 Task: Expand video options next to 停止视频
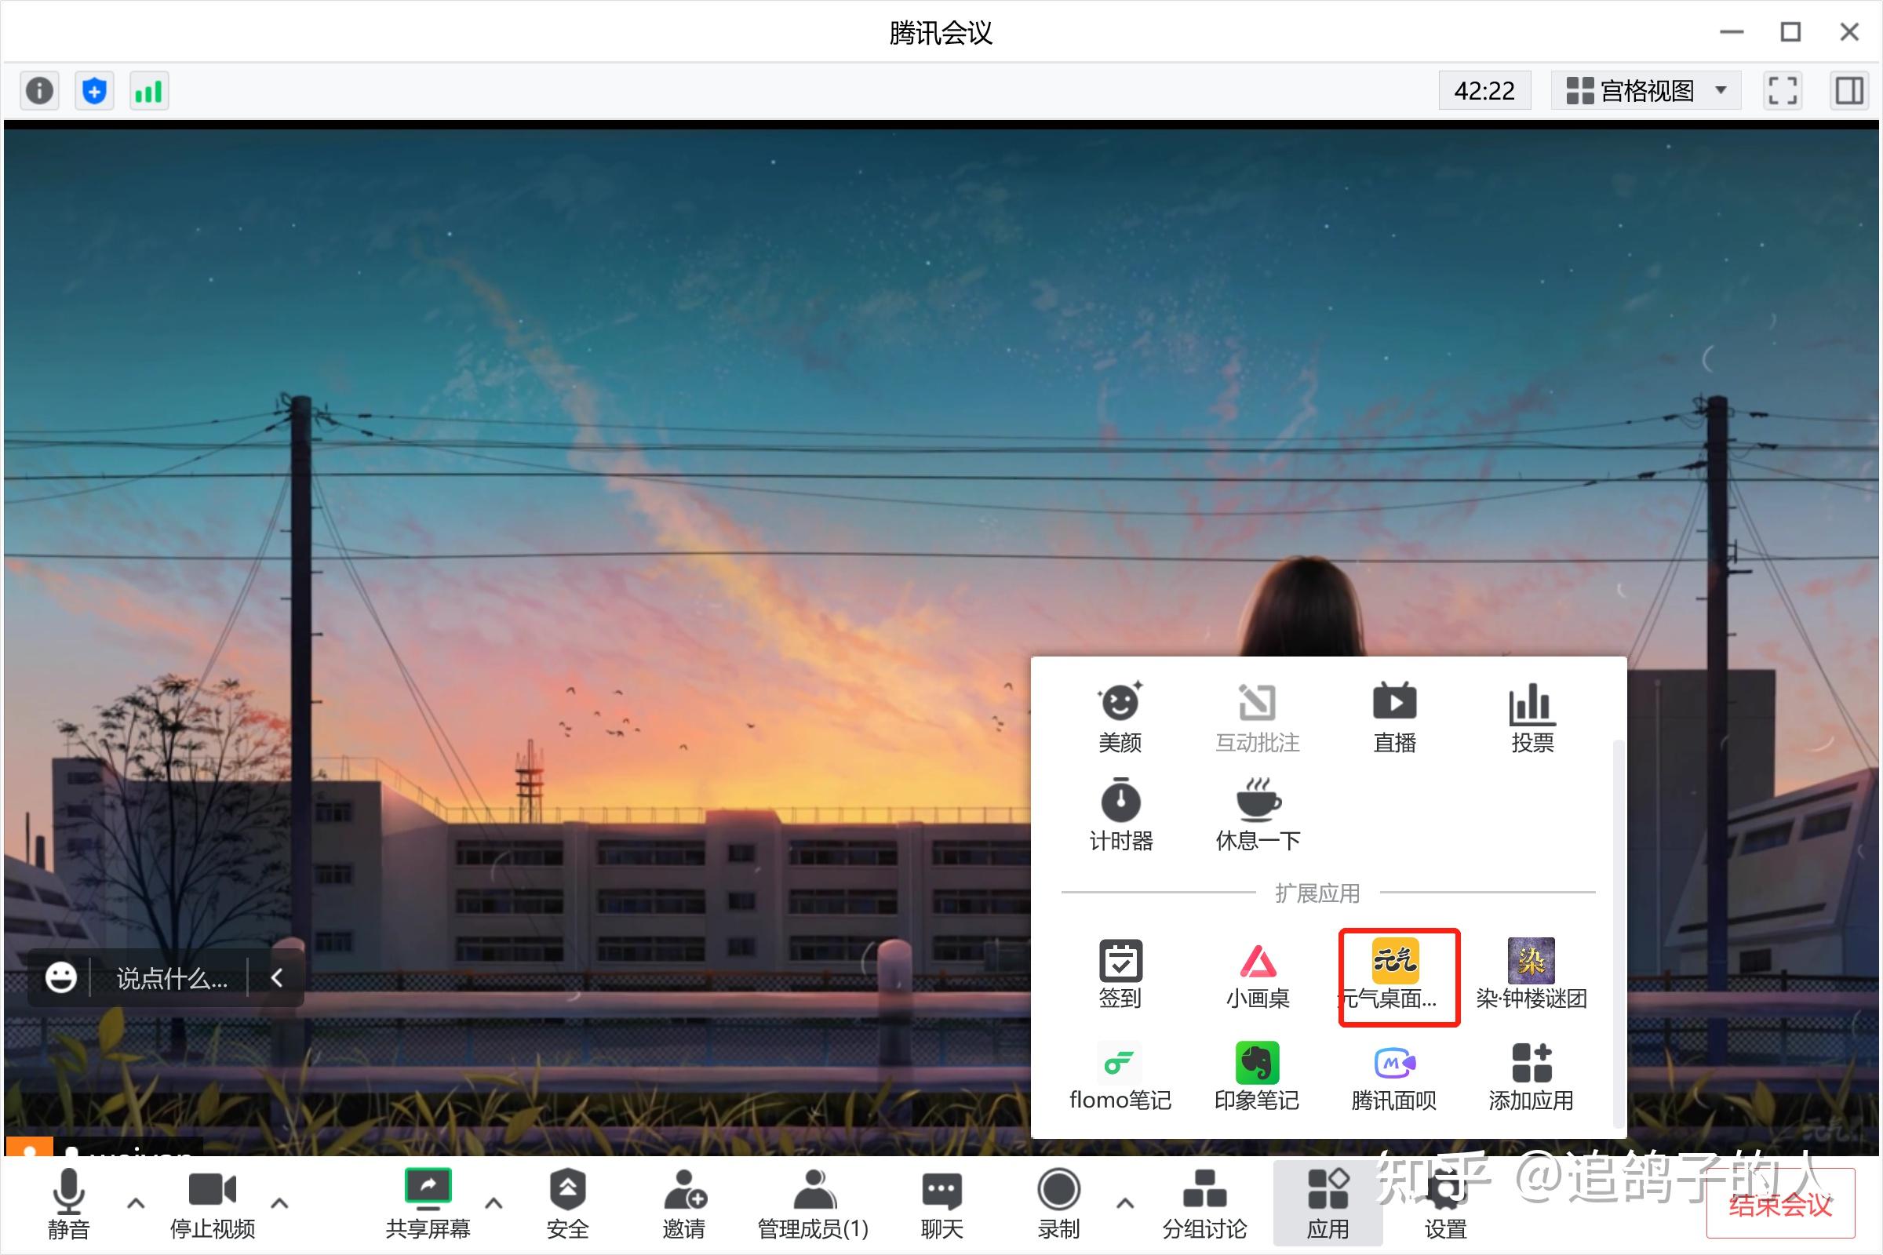[279, 1203]
